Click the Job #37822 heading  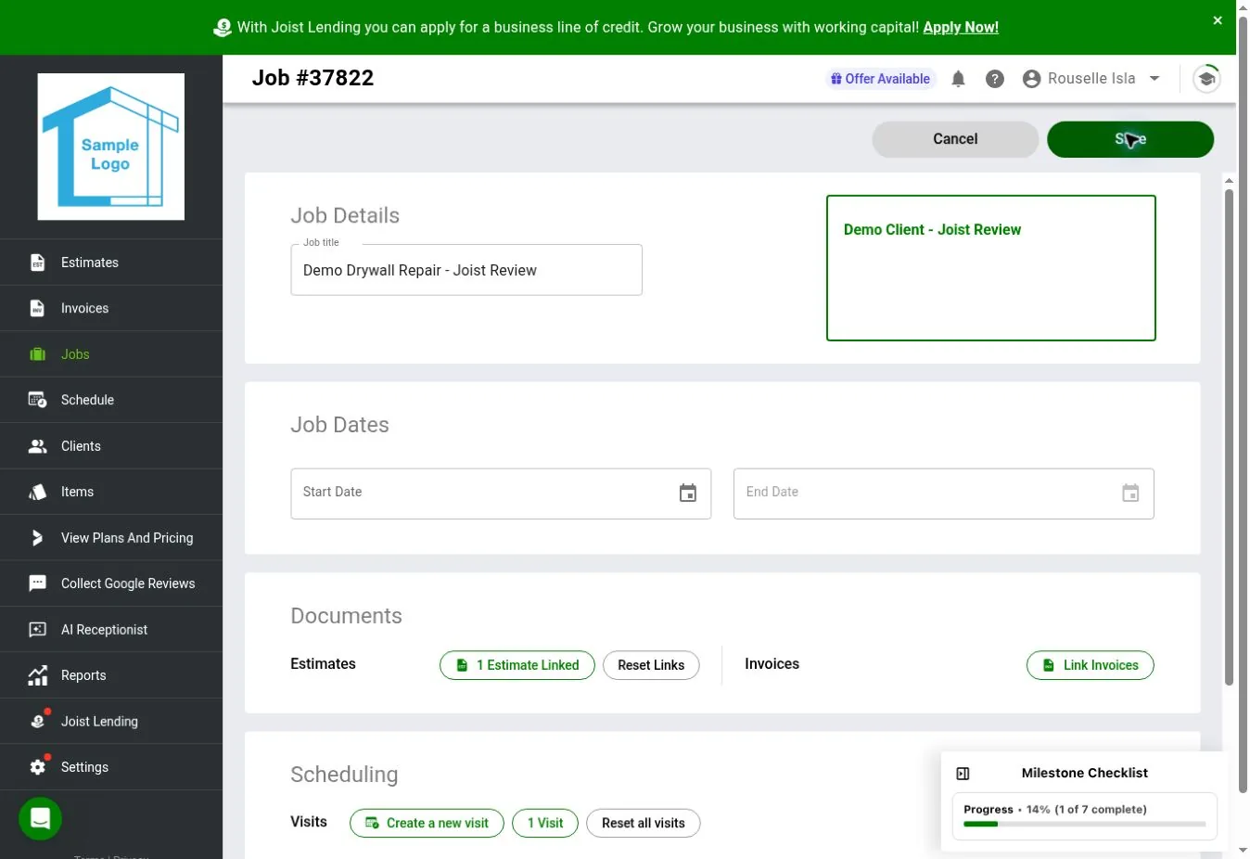(313, 78)
